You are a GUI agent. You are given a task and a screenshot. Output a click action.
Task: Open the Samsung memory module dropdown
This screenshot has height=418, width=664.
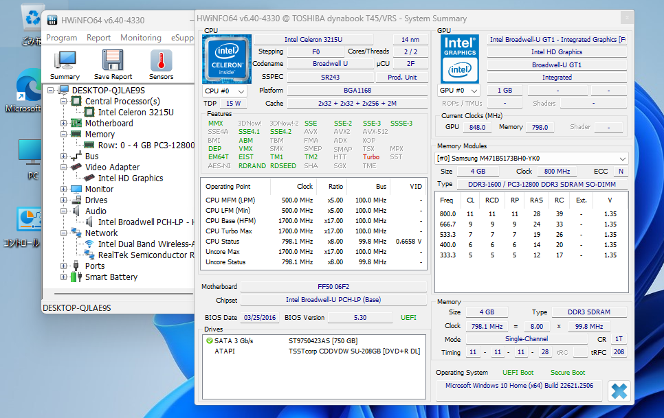(531, 159)
